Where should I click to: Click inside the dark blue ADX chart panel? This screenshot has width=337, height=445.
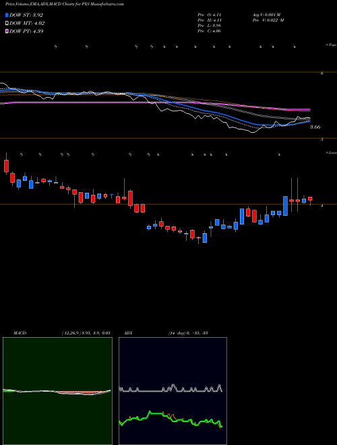tap(173, 391)
